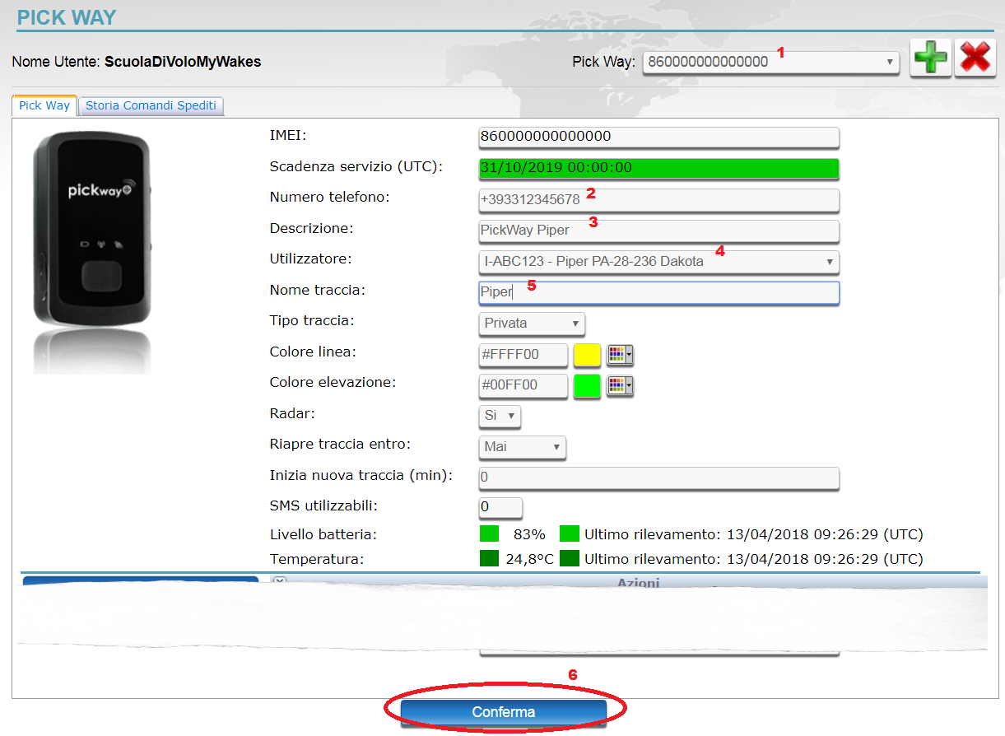Click the Inizia nuova traccia minutes field
This screenshot has width=1005, height=736.
(x=658, y=477)
